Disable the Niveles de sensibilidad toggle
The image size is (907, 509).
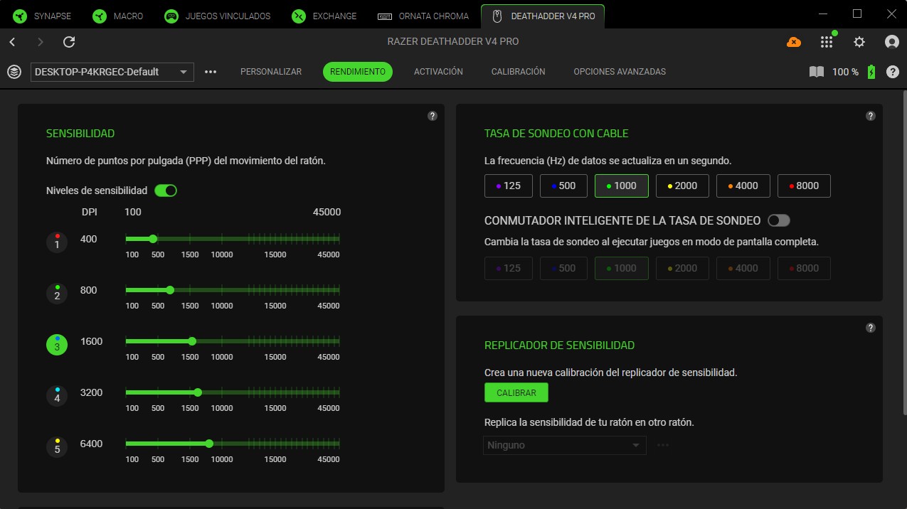[165, 191]
